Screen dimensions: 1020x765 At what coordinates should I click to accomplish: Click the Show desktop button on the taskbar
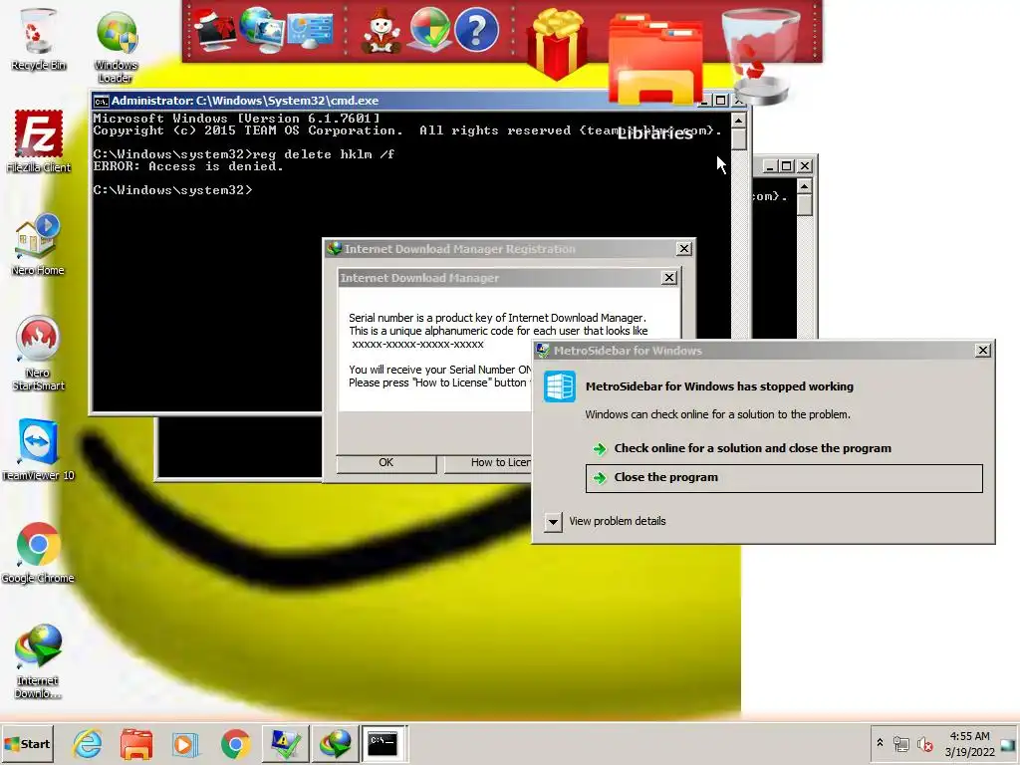point(1010,744)
